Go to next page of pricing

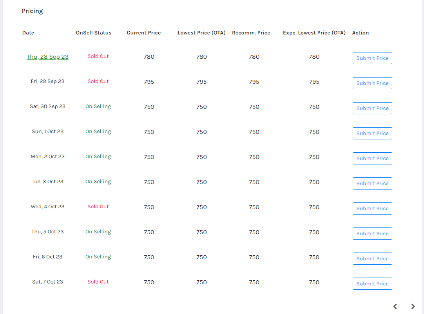click(413, 307)
